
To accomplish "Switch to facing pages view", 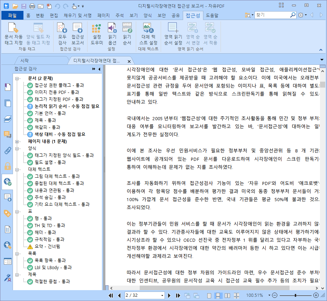I will 227,296.
